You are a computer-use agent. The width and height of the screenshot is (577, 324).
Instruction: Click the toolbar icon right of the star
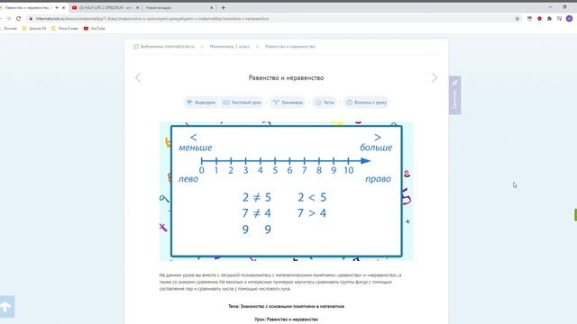pos(529,18)
